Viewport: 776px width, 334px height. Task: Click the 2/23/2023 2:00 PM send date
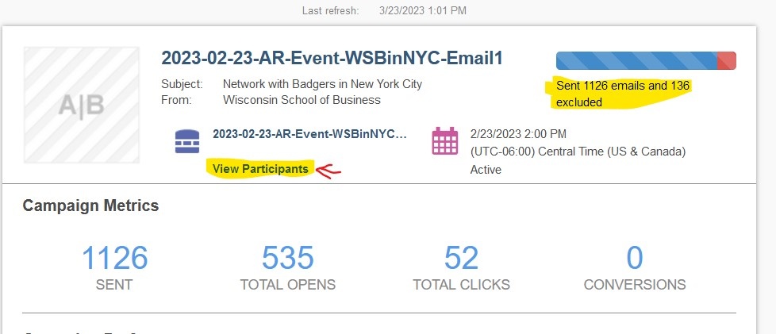click(518, 133)
